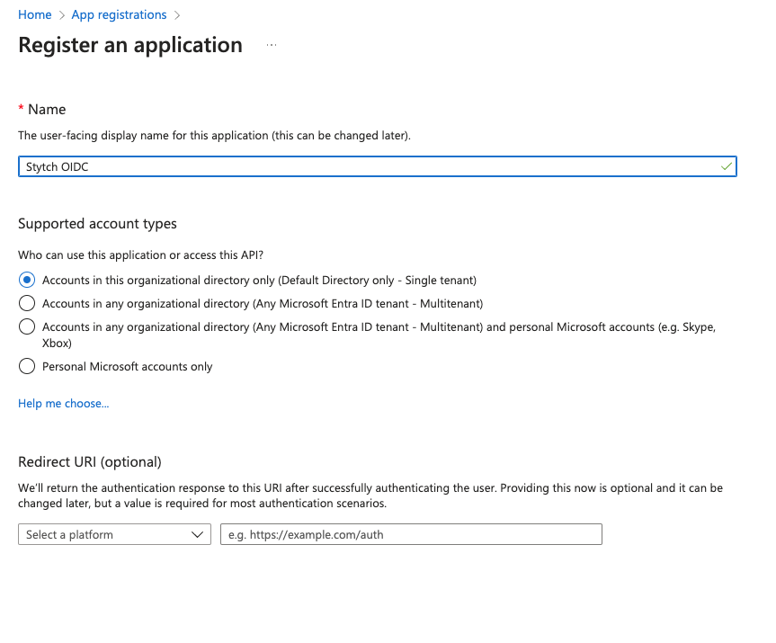Choose Personal Microsoft accounts only radio
This screenshot has height=643, width=776.
pyautogui.click(x=27, y=366)
